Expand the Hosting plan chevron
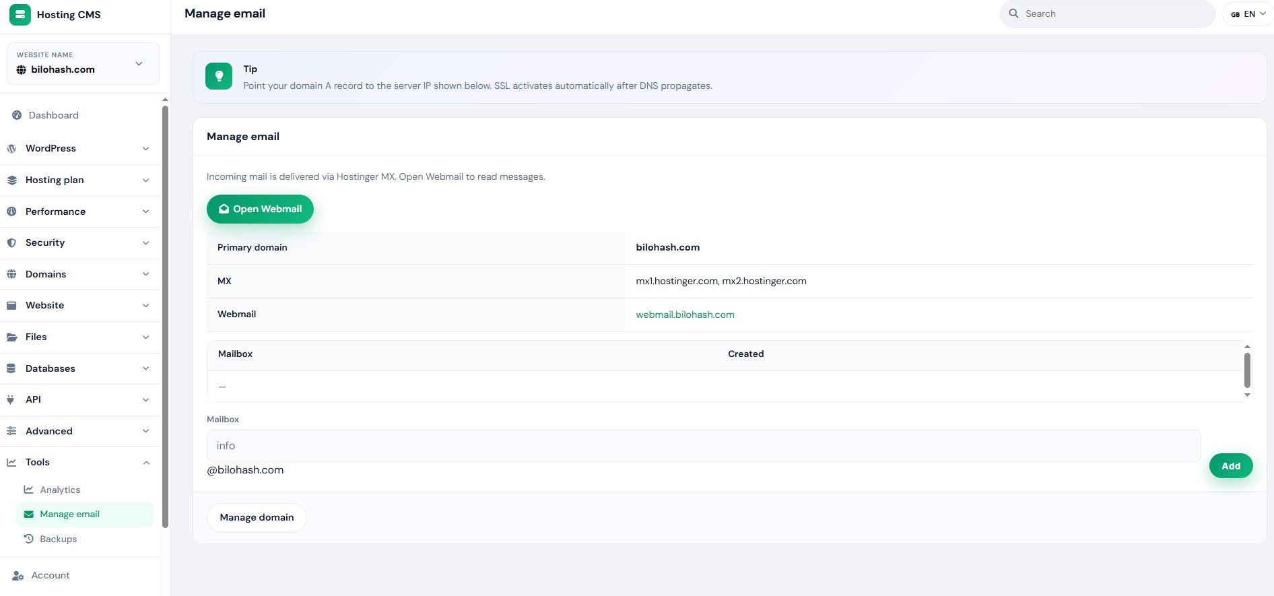The width and height of the screenshot is (1274, 596). (145, 180)
